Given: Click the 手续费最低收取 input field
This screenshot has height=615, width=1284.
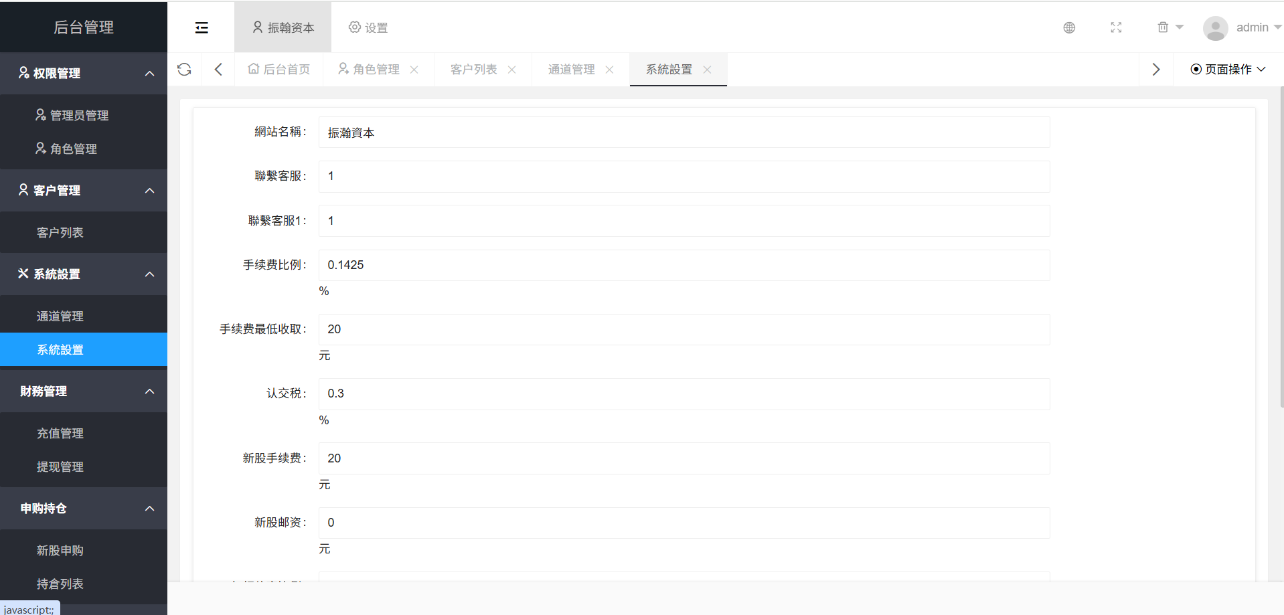Looking at the screenshot, I should tap(684, 329).
